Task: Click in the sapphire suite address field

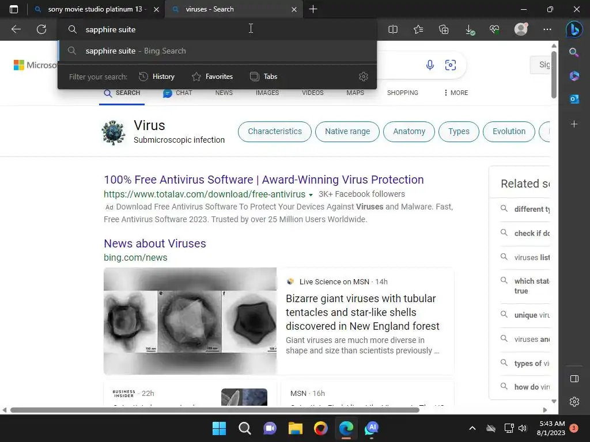Action: coord(217,29)
